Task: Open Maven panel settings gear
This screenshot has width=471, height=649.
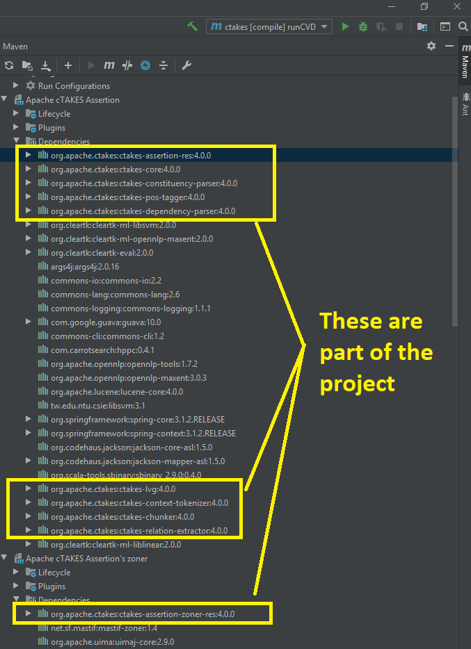Action: click(x=431, y=46)
